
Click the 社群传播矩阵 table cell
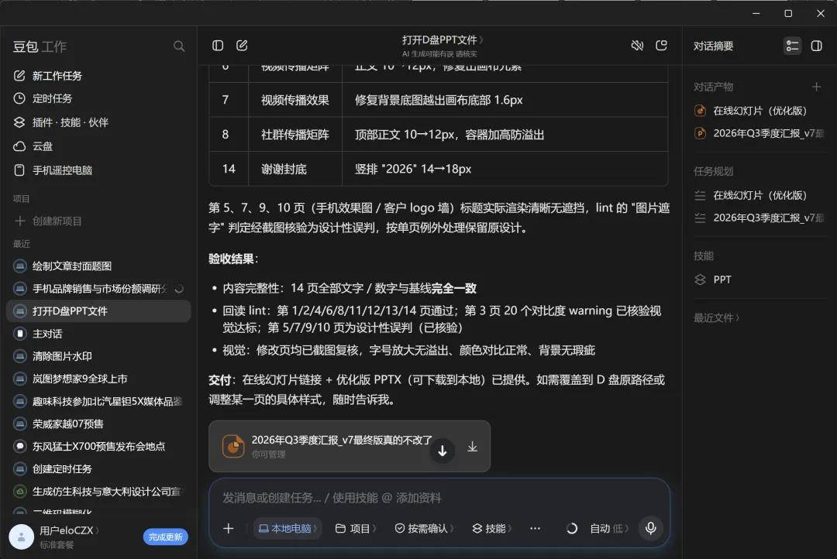click(x=295, y=135)
